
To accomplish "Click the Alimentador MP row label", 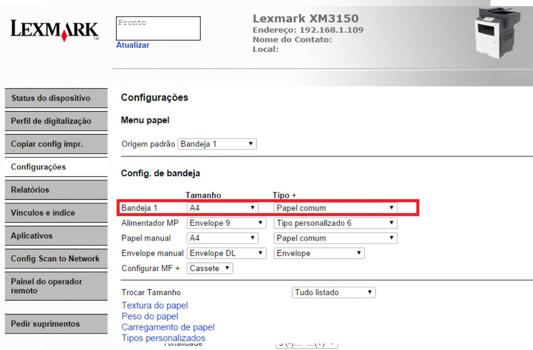I will (x=149, y=223).
